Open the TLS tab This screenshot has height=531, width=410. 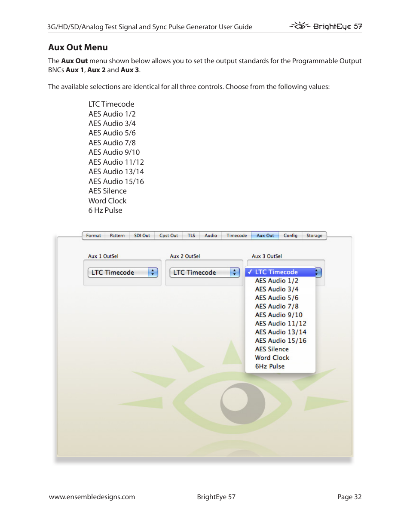(x=191, y=236)
